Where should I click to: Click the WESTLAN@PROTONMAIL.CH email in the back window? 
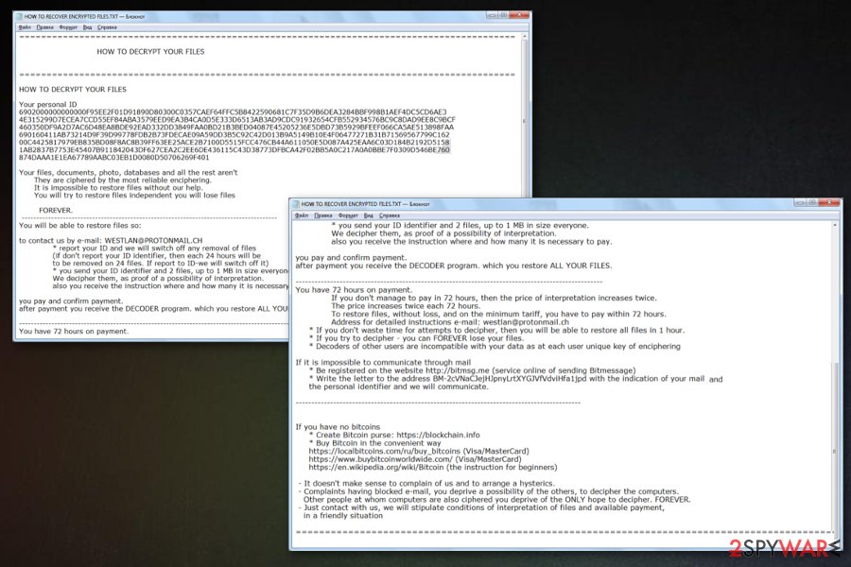point(153,240)
